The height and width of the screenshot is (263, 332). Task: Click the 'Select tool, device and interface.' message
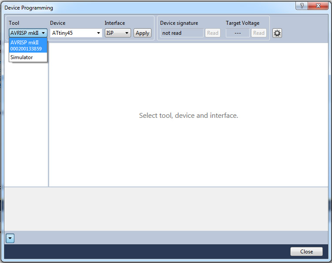pyautogui.click(x=188, y=116)
